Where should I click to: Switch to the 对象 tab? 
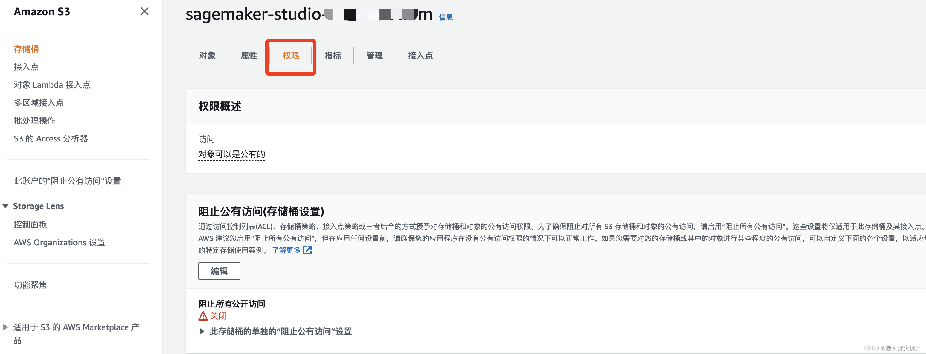(x=207, y=56)
